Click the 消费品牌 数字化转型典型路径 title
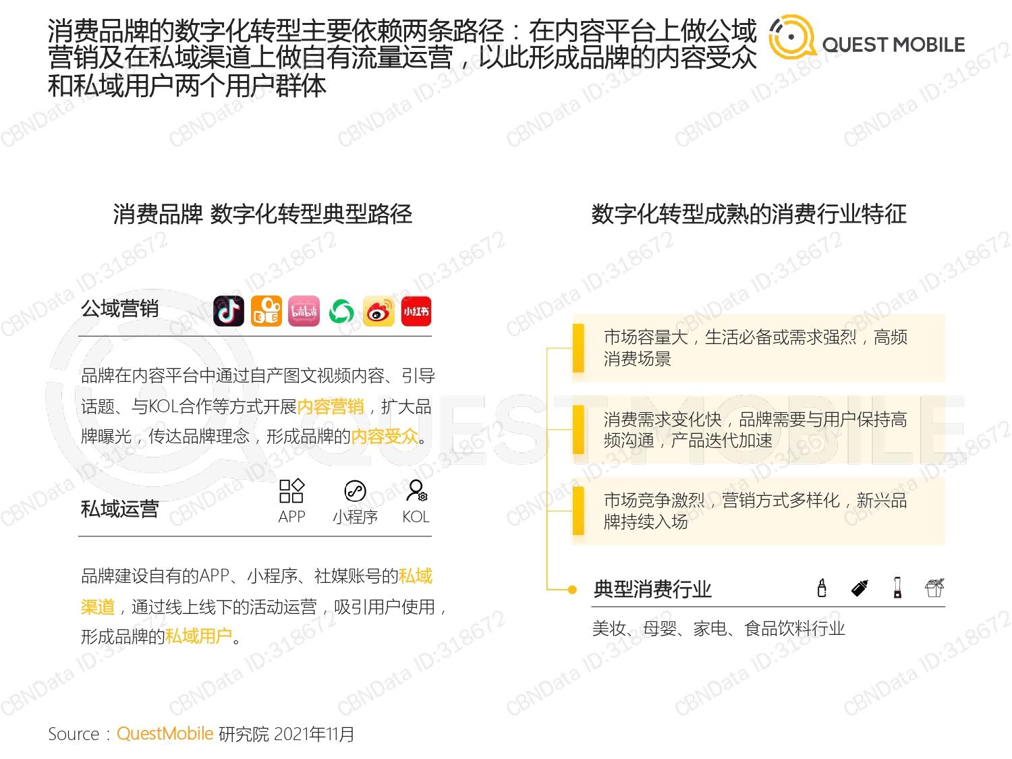 (262, 214)
